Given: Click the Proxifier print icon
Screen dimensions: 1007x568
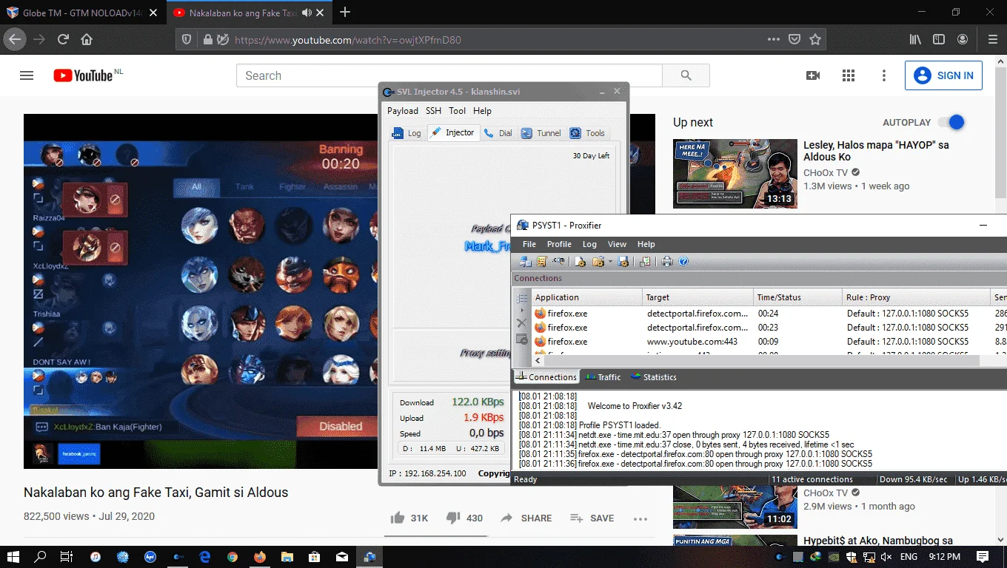Looking at the screenshot, I should pos(667,261).
